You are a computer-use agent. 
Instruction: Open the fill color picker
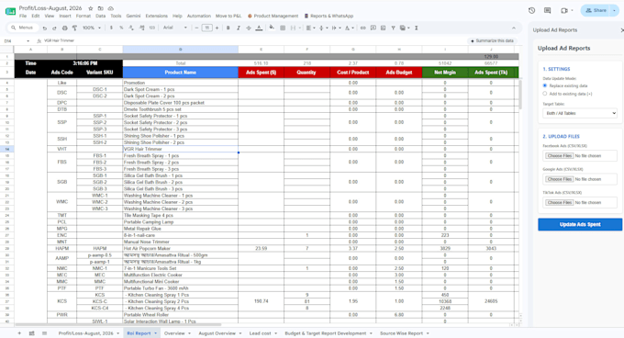[x=272, y=28]
